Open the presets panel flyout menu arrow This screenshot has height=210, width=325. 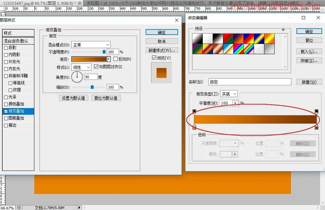pyautogui.click(x=283, y=29)
